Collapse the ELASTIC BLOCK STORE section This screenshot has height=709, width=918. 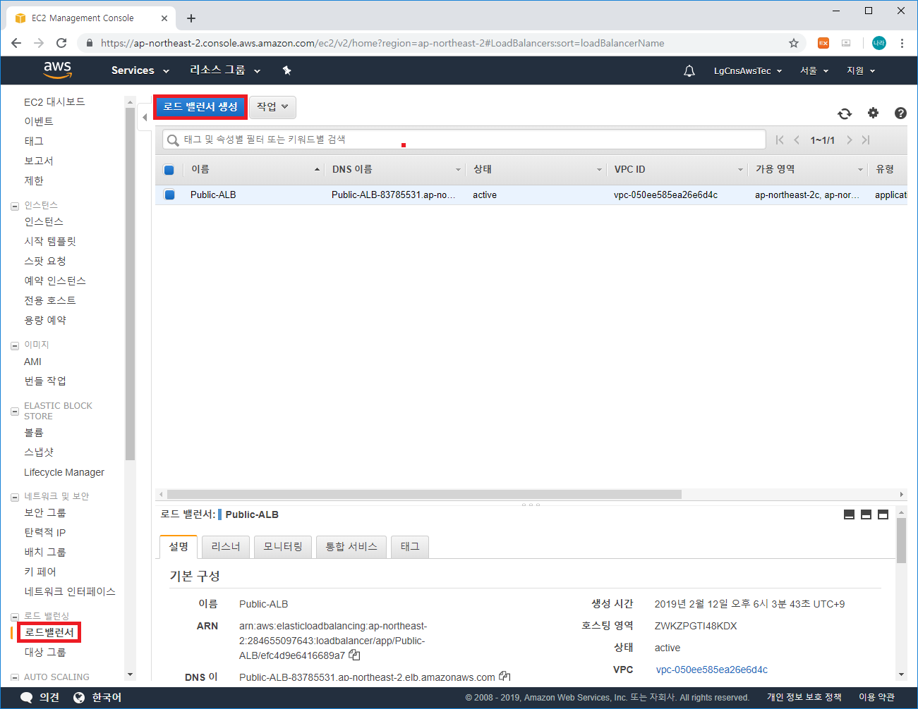click(14, 411)
